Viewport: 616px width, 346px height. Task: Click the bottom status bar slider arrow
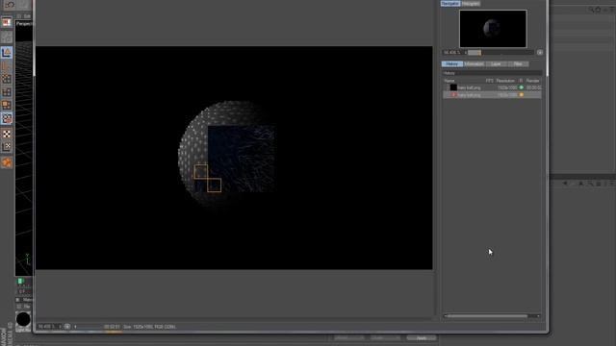click(x=75, y=327)
